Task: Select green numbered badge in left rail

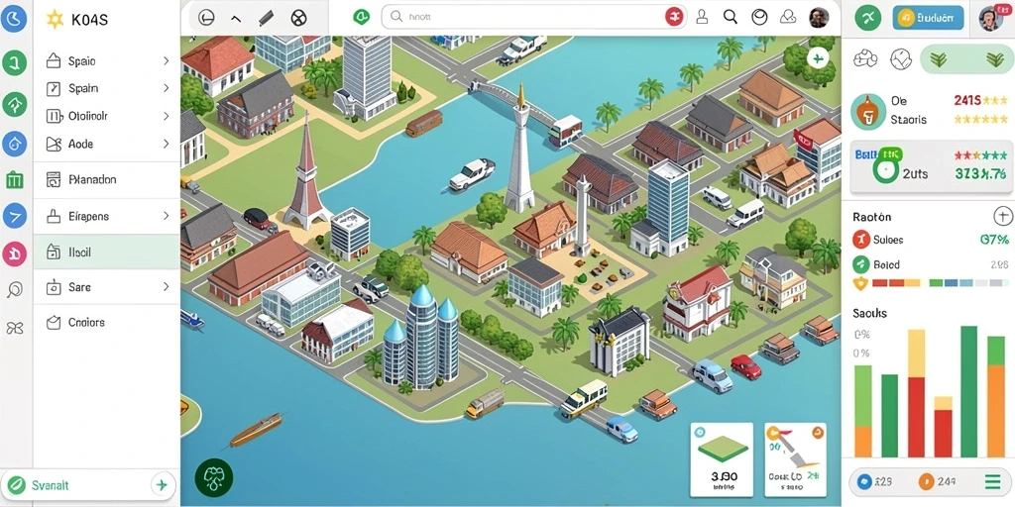Action: click(14, 63)
